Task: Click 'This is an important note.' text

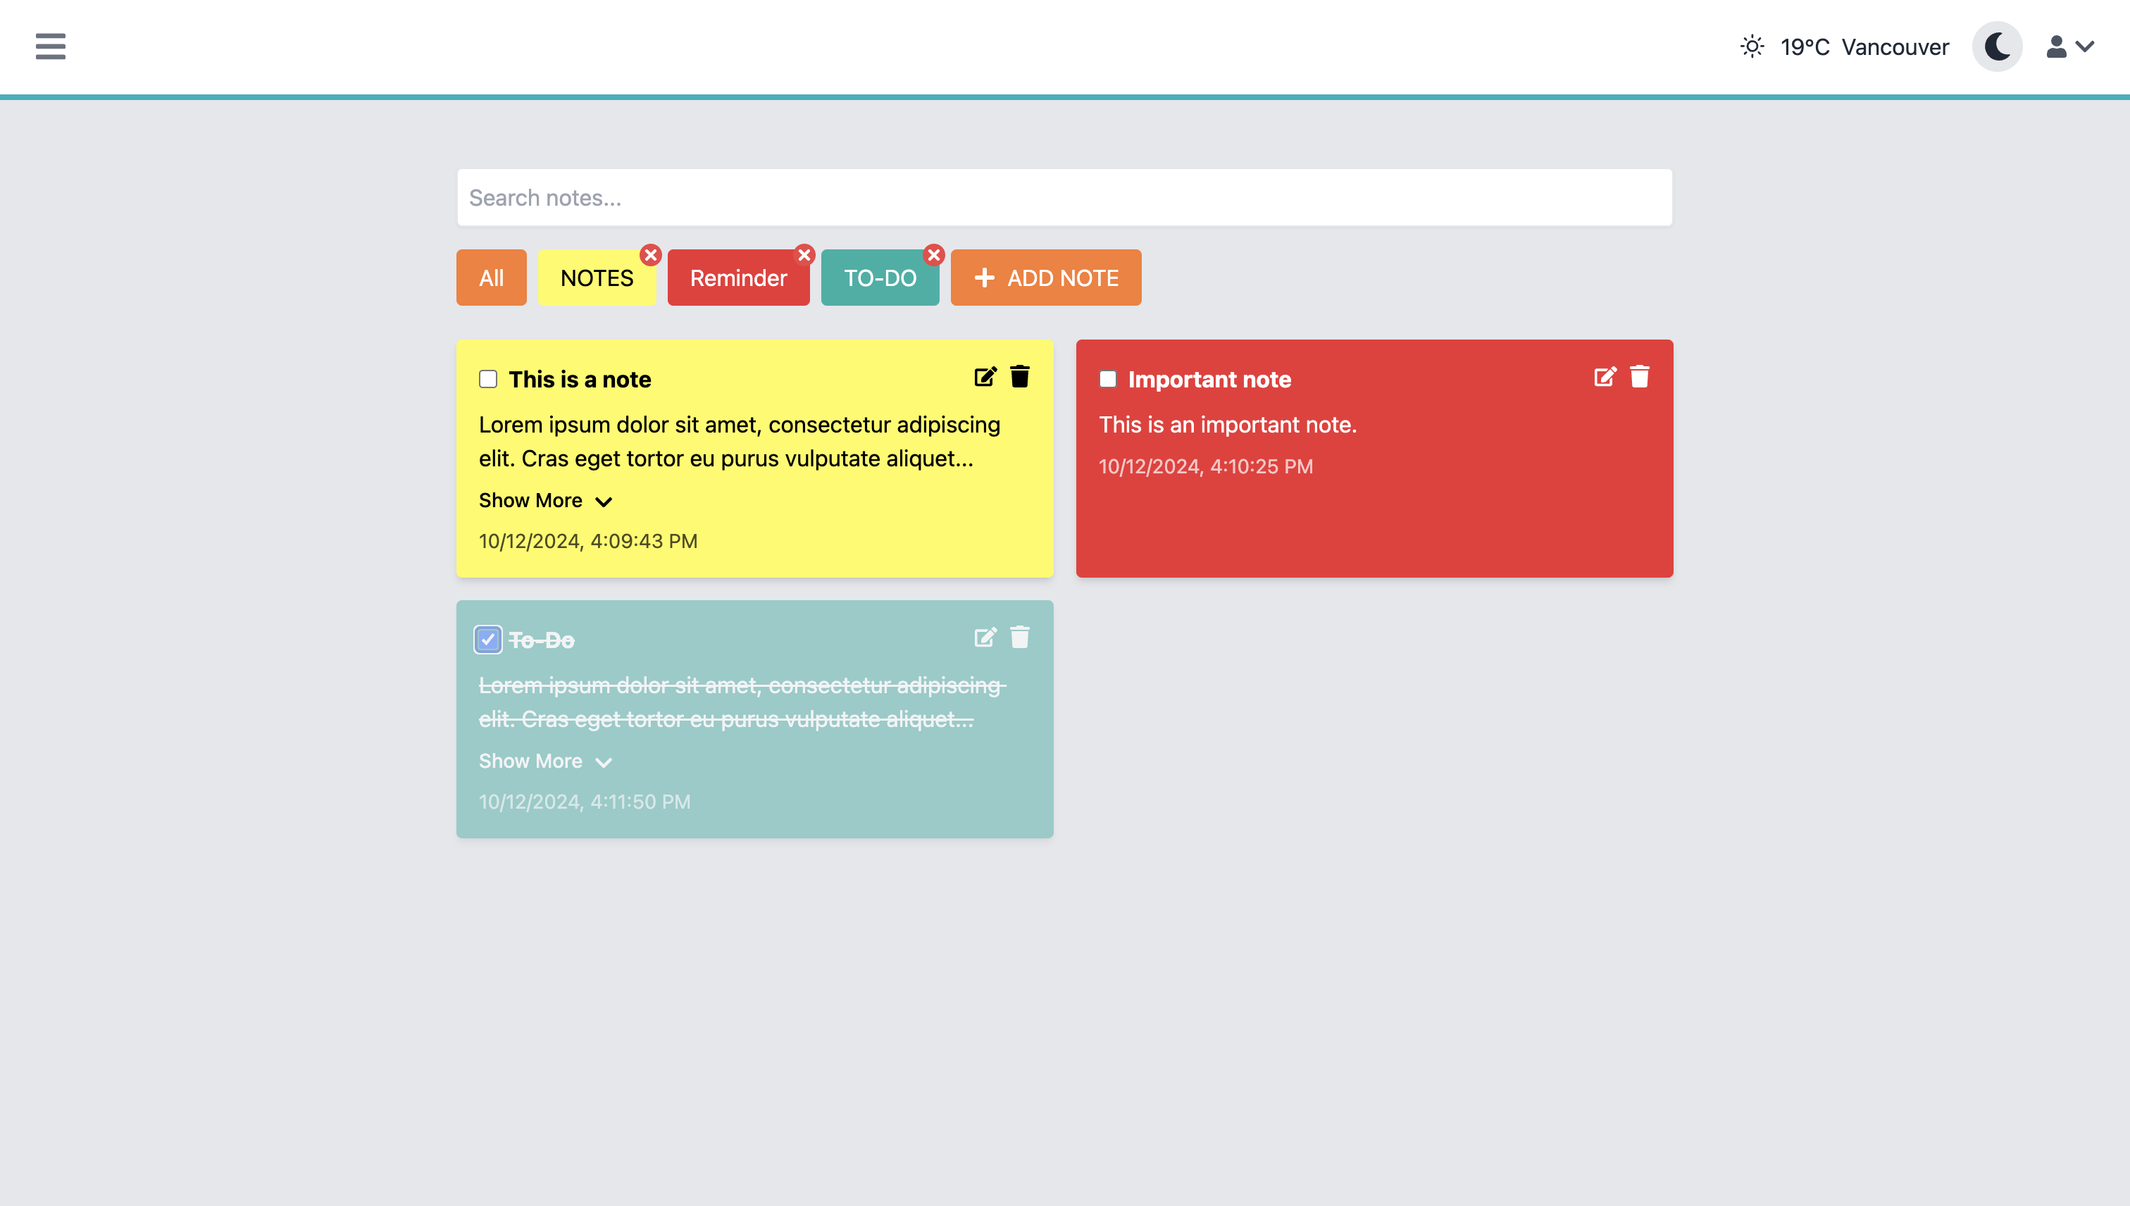Action: pos(1227,425)
